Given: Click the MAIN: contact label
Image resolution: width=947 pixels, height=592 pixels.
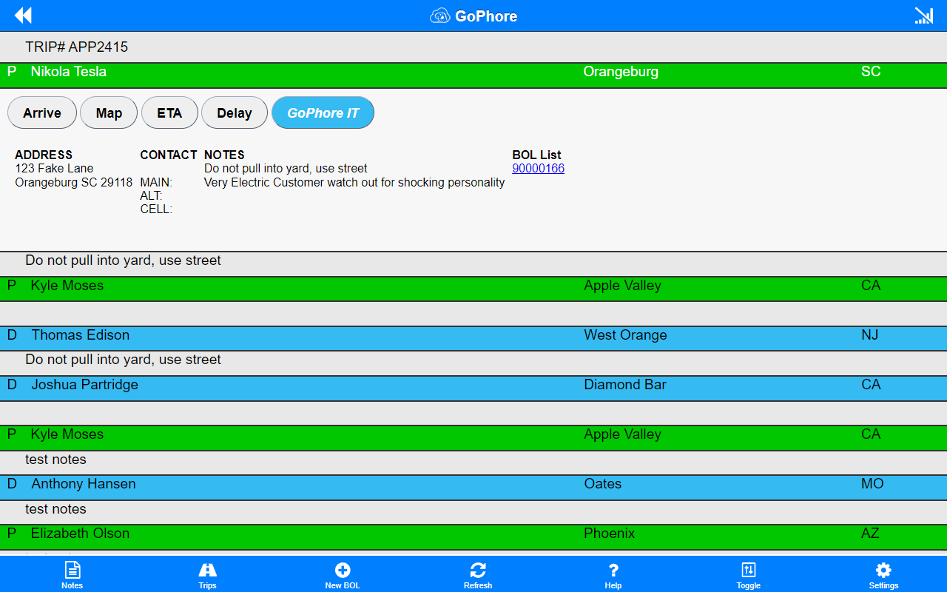Looking at the screenshot, I should pyautogui.click(x=156, y=183).
